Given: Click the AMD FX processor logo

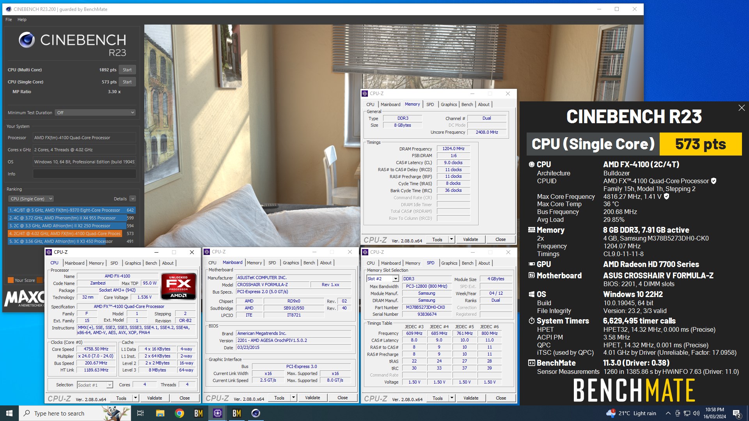Looking at the screenshot, I should [178, 287].
